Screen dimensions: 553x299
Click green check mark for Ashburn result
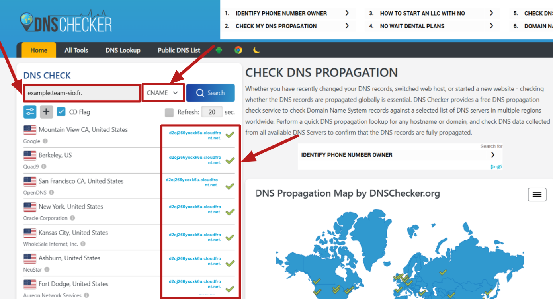(230, 263)
